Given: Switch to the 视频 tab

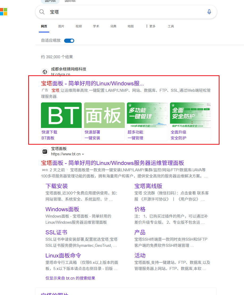Looking at the screenshot, I should pyautogui.click(x=79, y=26).
